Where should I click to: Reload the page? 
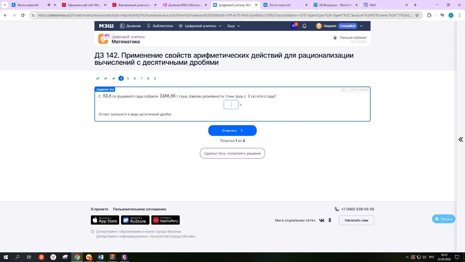click(23, 15)
